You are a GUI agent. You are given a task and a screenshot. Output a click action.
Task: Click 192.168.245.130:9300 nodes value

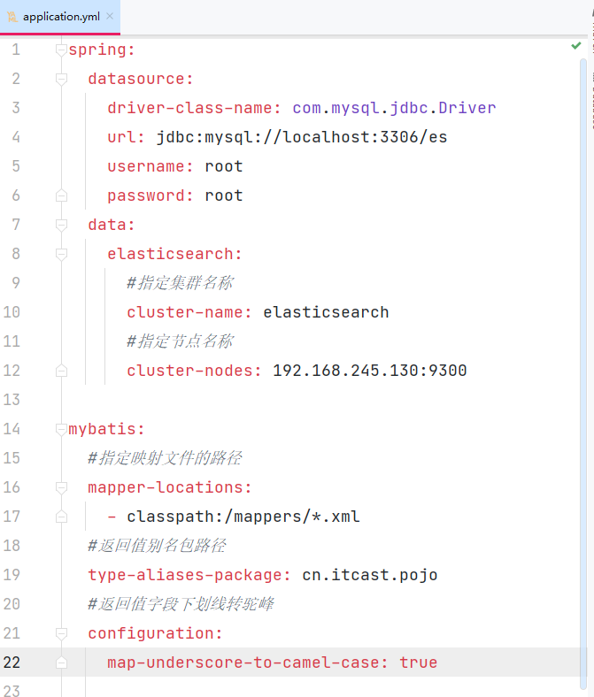(x=370, y=371)
